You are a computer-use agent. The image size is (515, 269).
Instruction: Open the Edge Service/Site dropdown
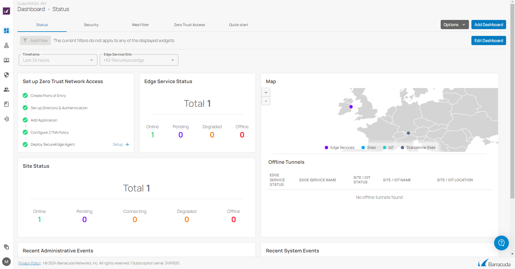pyautogui.click(x=139, y=60)
